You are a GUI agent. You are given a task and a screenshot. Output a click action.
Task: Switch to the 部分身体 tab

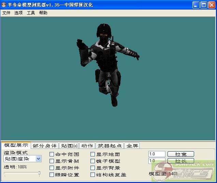(x=45, y=146)
